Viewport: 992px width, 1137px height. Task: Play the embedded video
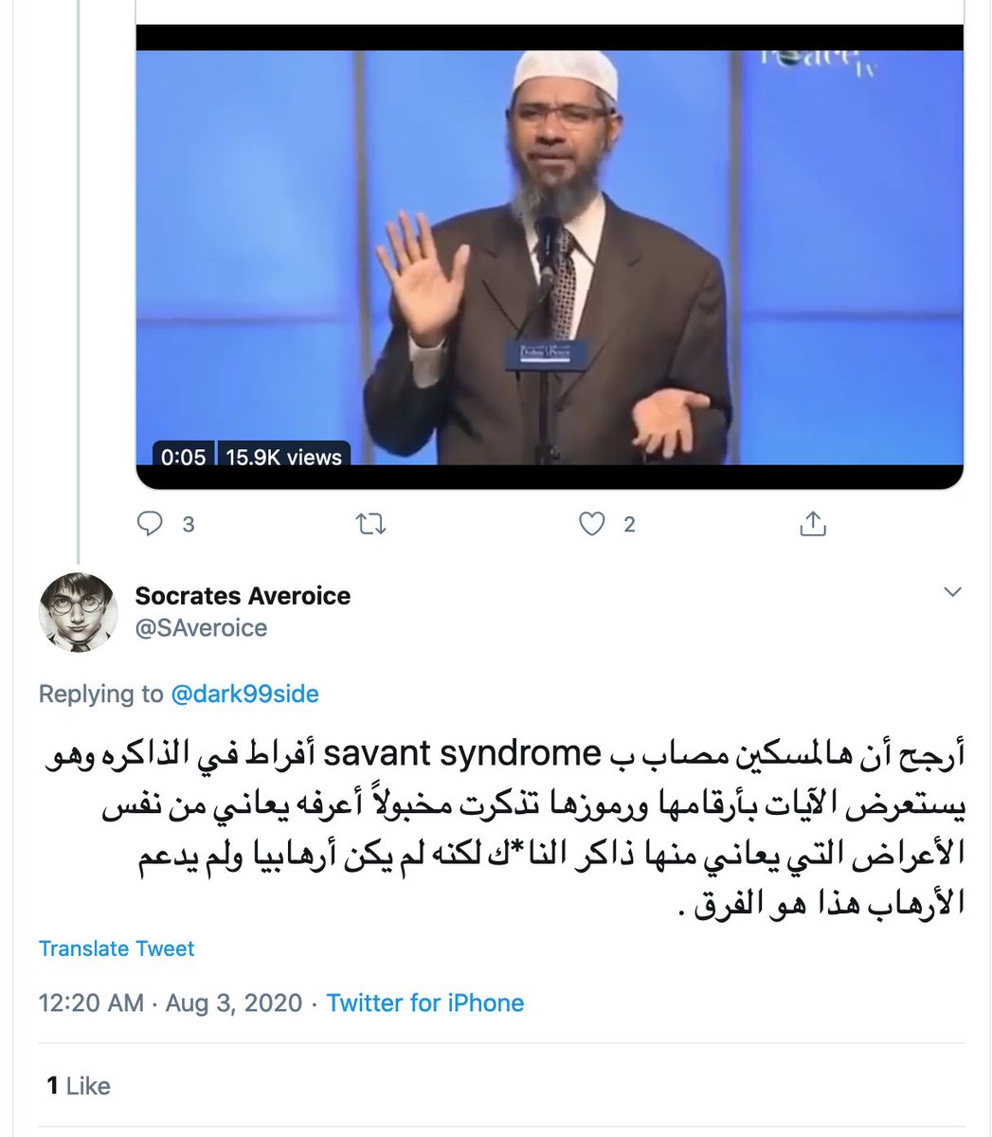pyautogui.click(x=550, y=258)
